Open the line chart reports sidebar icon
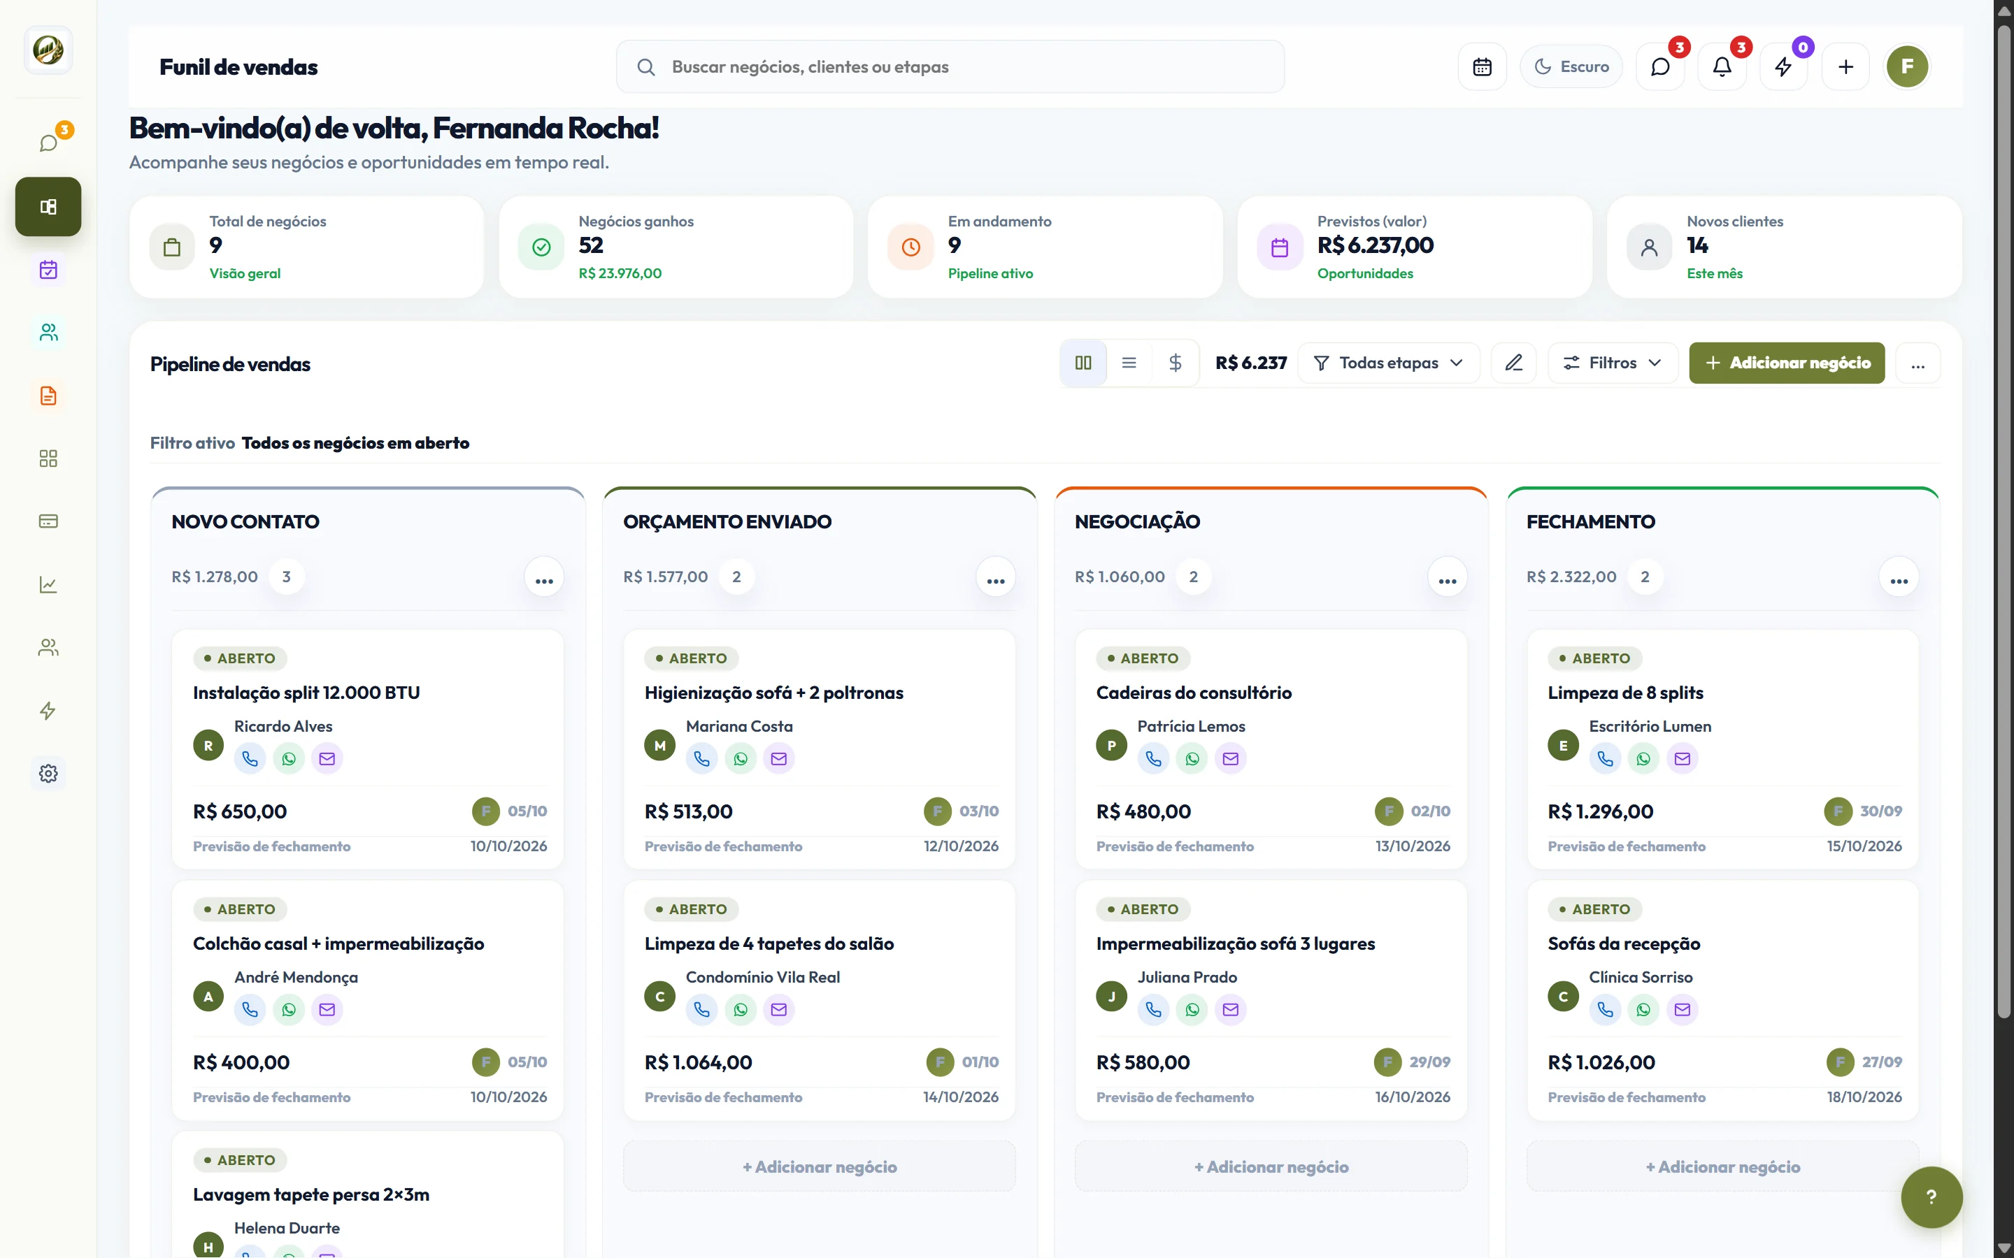The image size is (2014, 1258). [x=48, y=584]
